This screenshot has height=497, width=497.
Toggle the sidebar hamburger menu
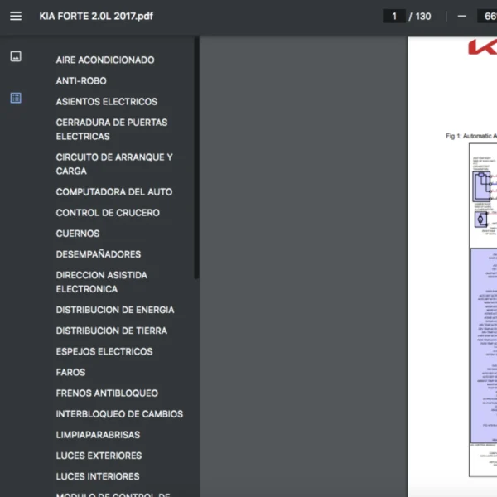tap(16, 16)
